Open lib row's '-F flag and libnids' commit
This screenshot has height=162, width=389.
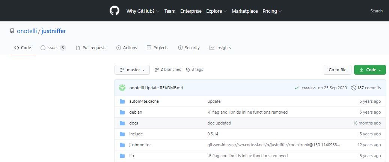coord(247,156)
